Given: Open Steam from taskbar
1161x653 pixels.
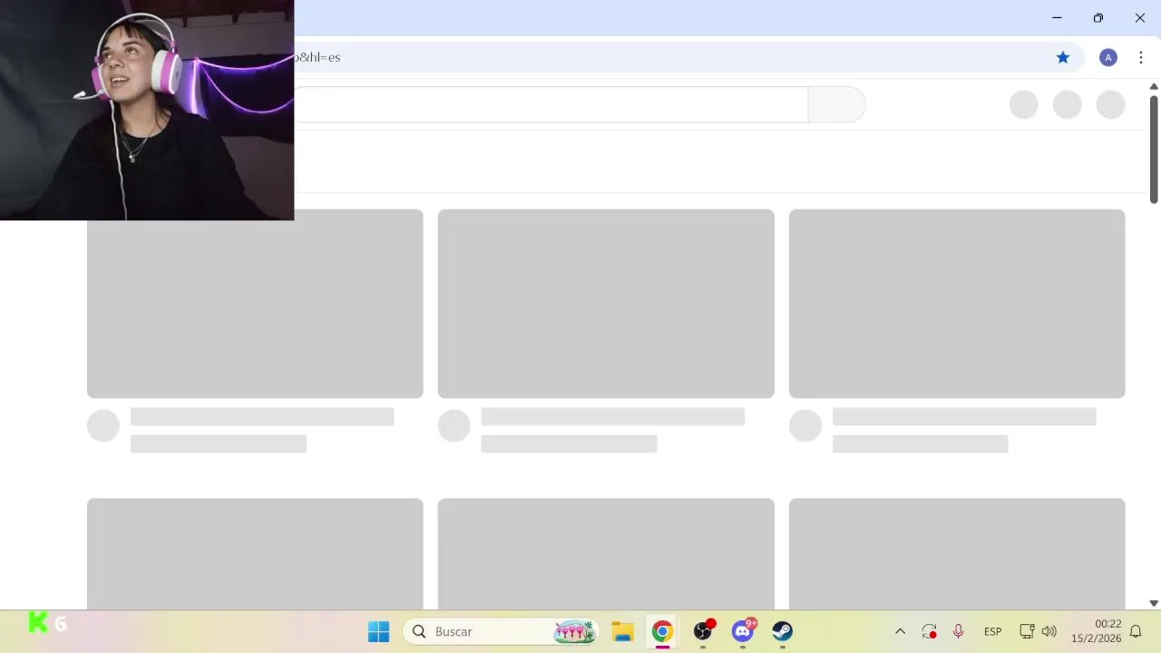Looking at the screenshot, I should point(782,631).
